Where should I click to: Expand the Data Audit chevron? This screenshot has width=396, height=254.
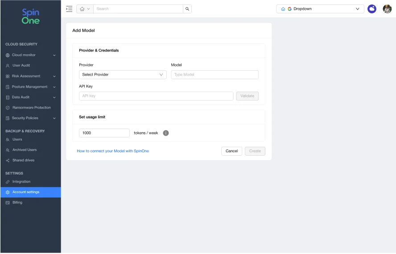pos(54,97)
